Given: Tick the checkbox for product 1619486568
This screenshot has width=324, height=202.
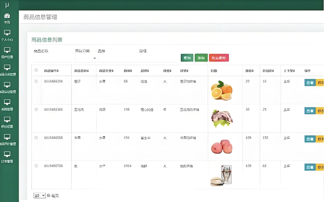Looking at the screenshot, I should [x=36, y=138].
